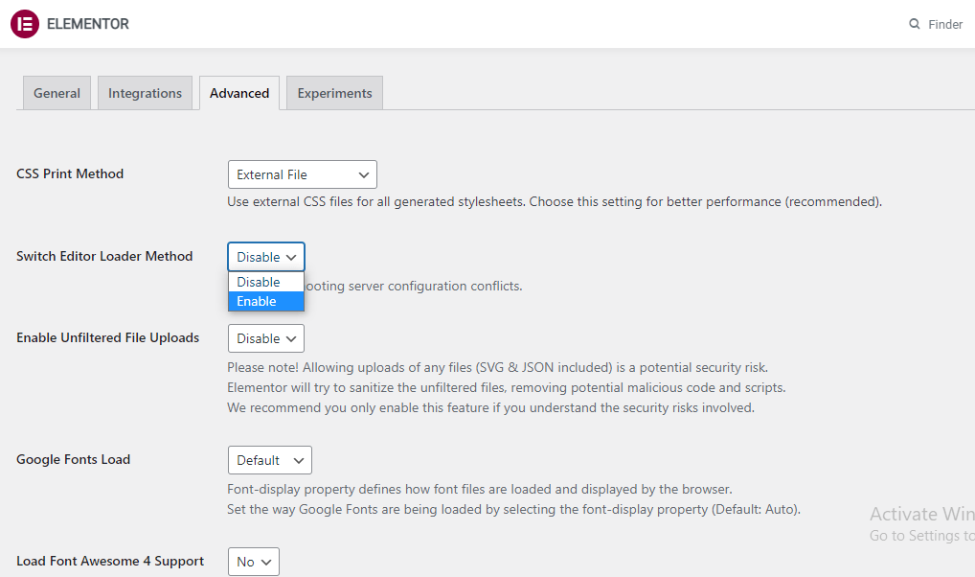
Task: Expand the Google Fonts Load selector
Action: tap(269, 460)
